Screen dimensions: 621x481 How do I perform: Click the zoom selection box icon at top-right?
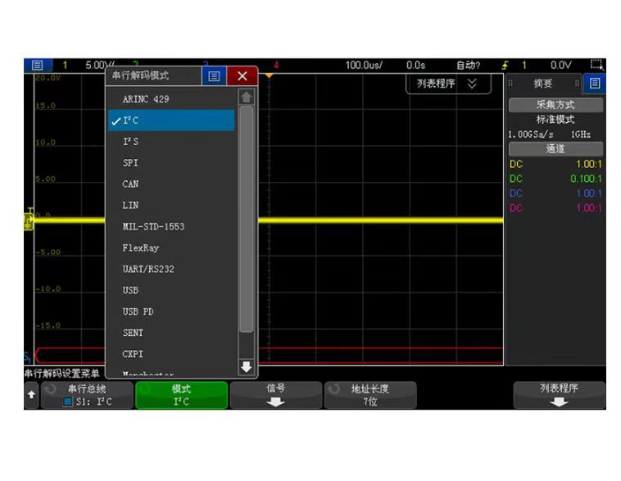point(596,65)
